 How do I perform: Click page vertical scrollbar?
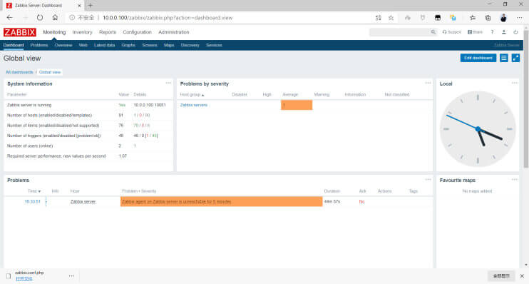click(526, 100)
